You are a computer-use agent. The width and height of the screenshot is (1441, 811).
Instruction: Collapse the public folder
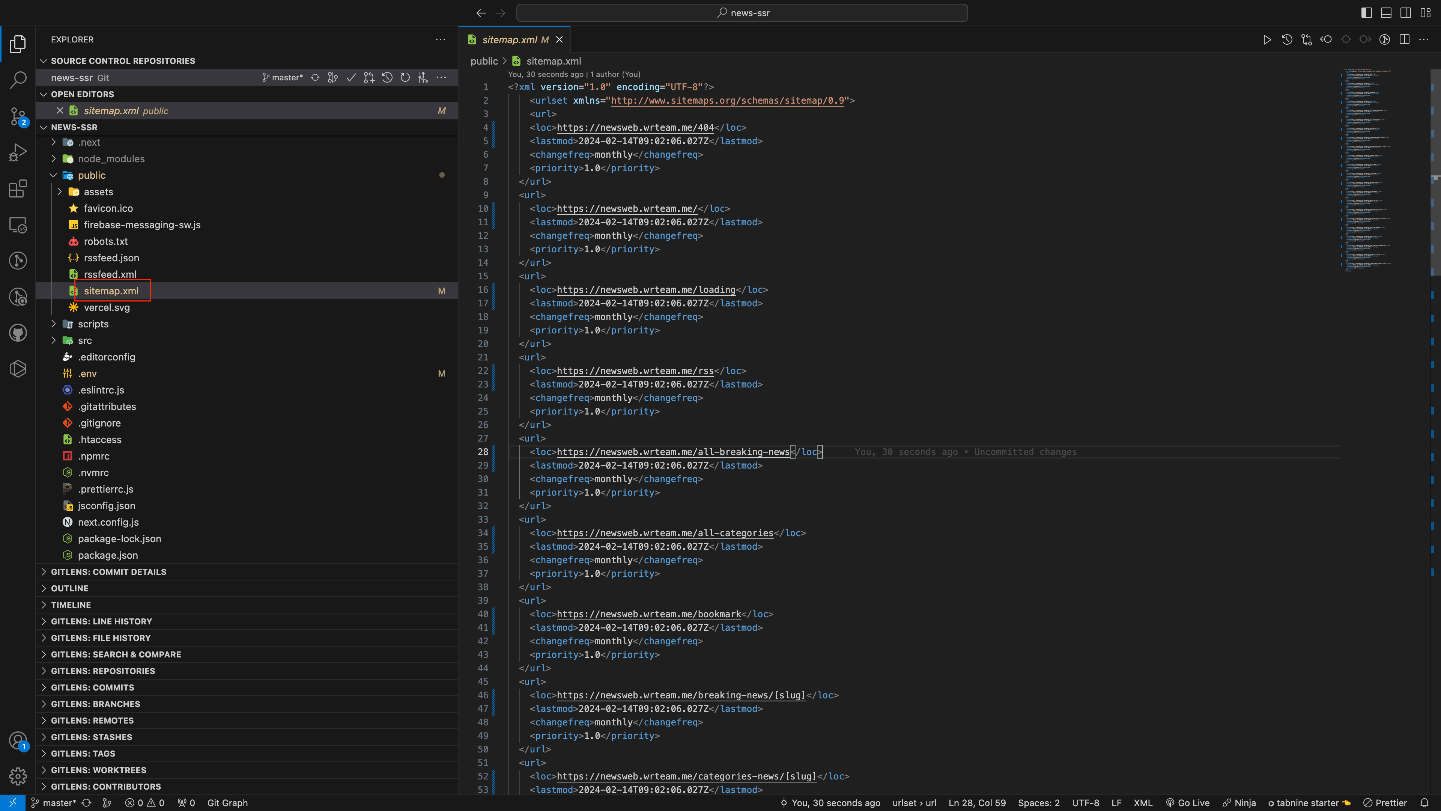coord(91,175)
